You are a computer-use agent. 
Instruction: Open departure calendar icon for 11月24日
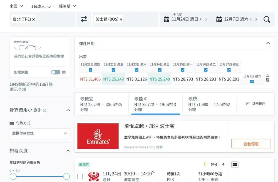(167, 19)
